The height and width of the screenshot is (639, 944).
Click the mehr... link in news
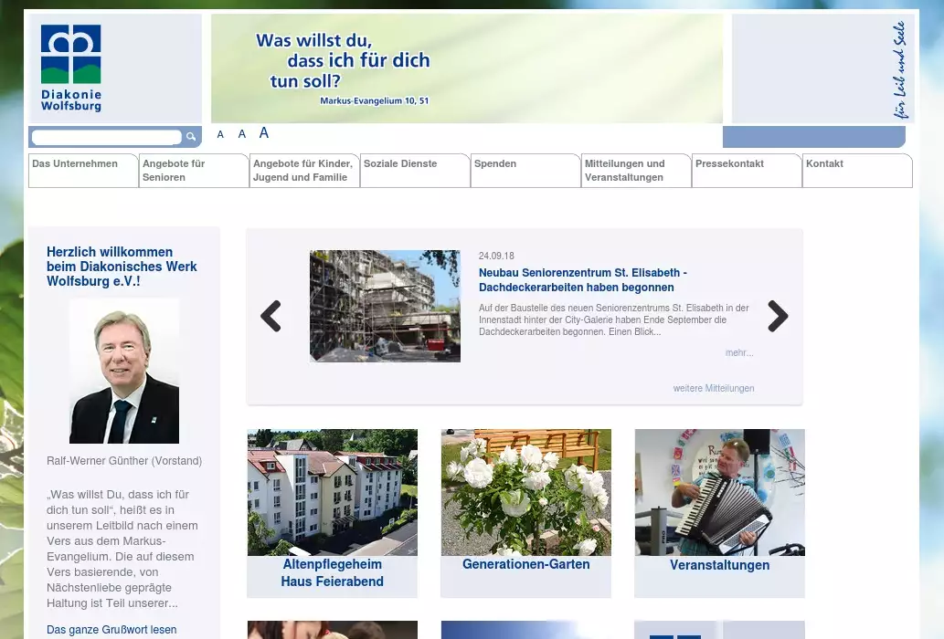point(739,352)
